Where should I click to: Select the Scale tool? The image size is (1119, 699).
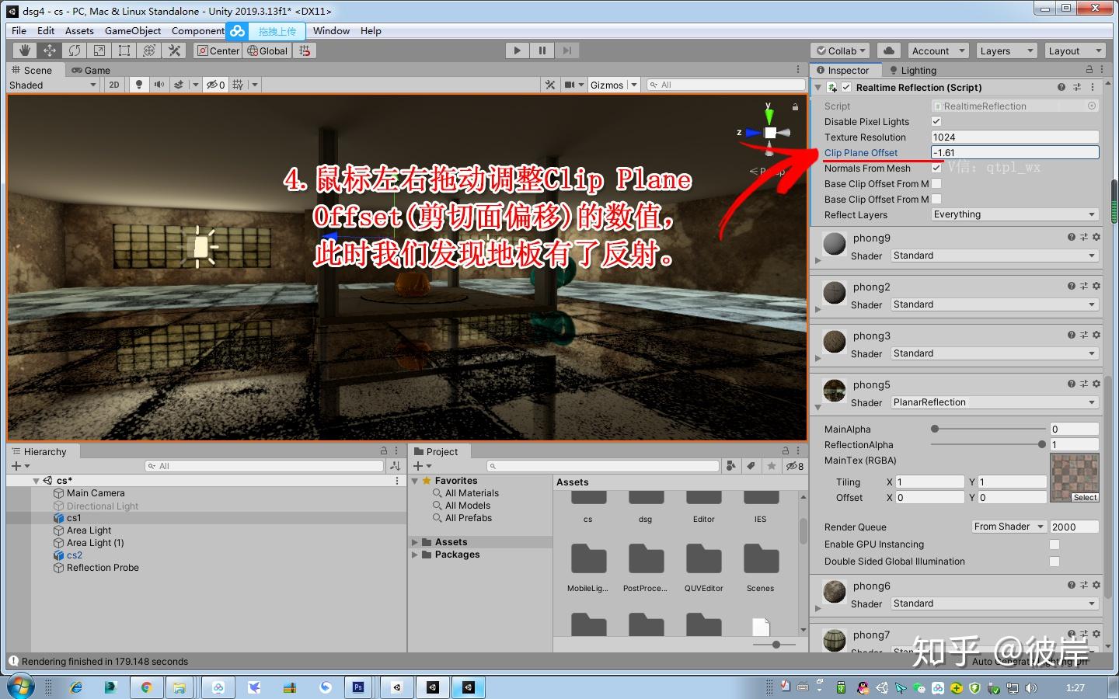[x=99, y=50]
